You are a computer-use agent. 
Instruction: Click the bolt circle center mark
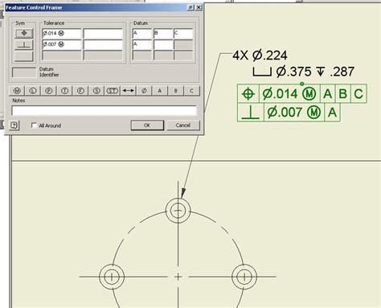(x=178, y=277)
